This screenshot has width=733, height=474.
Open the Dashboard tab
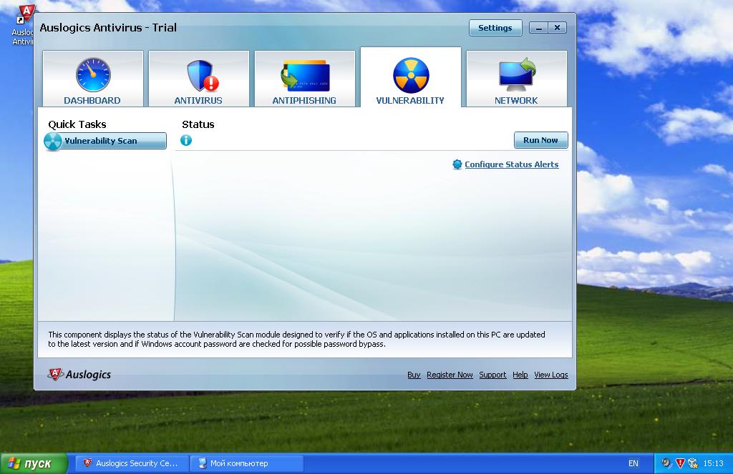click(92, 79)
